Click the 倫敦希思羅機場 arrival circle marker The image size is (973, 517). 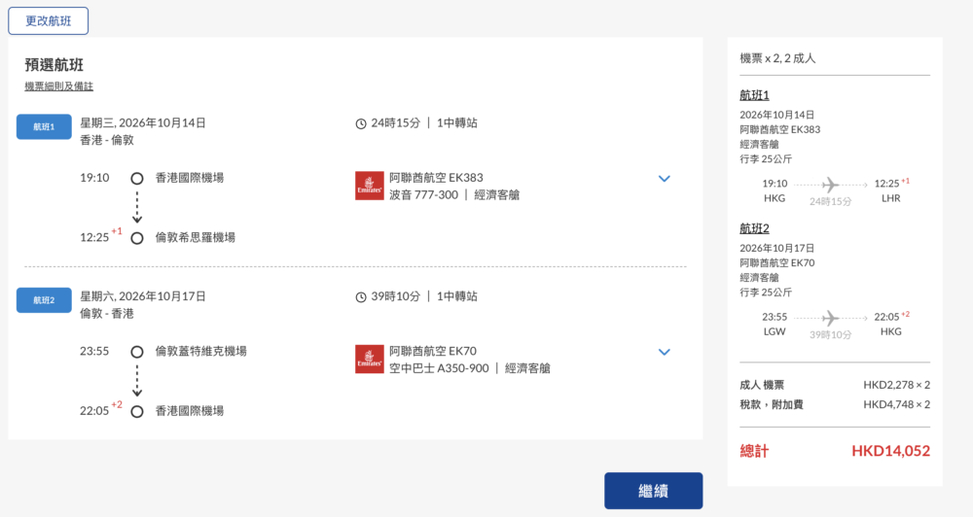(x=137, y=238)
